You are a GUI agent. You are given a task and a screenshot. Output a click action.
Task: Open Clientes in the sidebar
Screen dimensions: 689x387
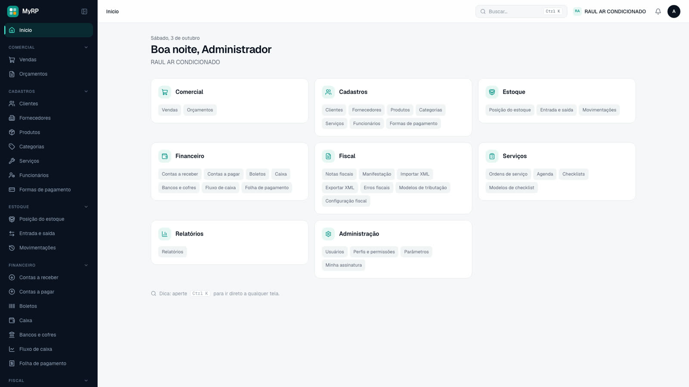click(x=49, y=104)
